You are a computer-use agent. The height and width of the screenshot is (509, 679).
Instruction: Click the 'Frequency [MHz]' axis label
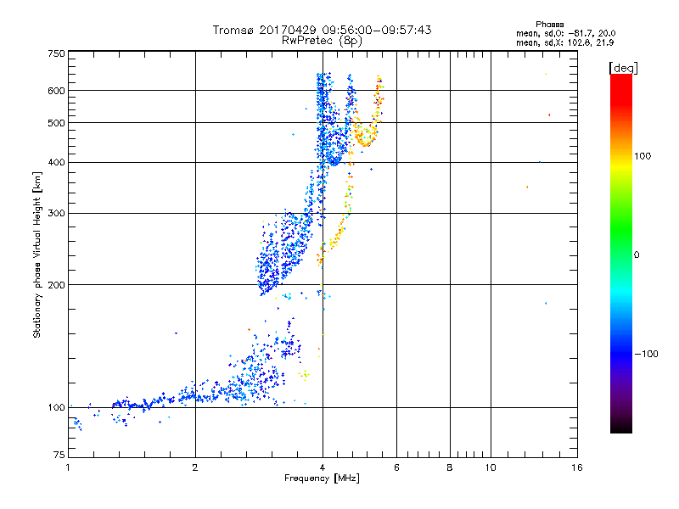tap(322, 478)
